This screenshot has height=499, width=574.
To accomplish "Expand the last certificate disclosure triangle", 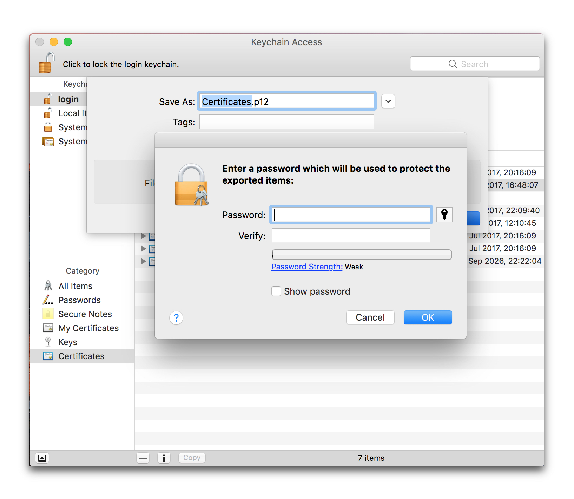I will pyautogui.click(x=143, y=261).
